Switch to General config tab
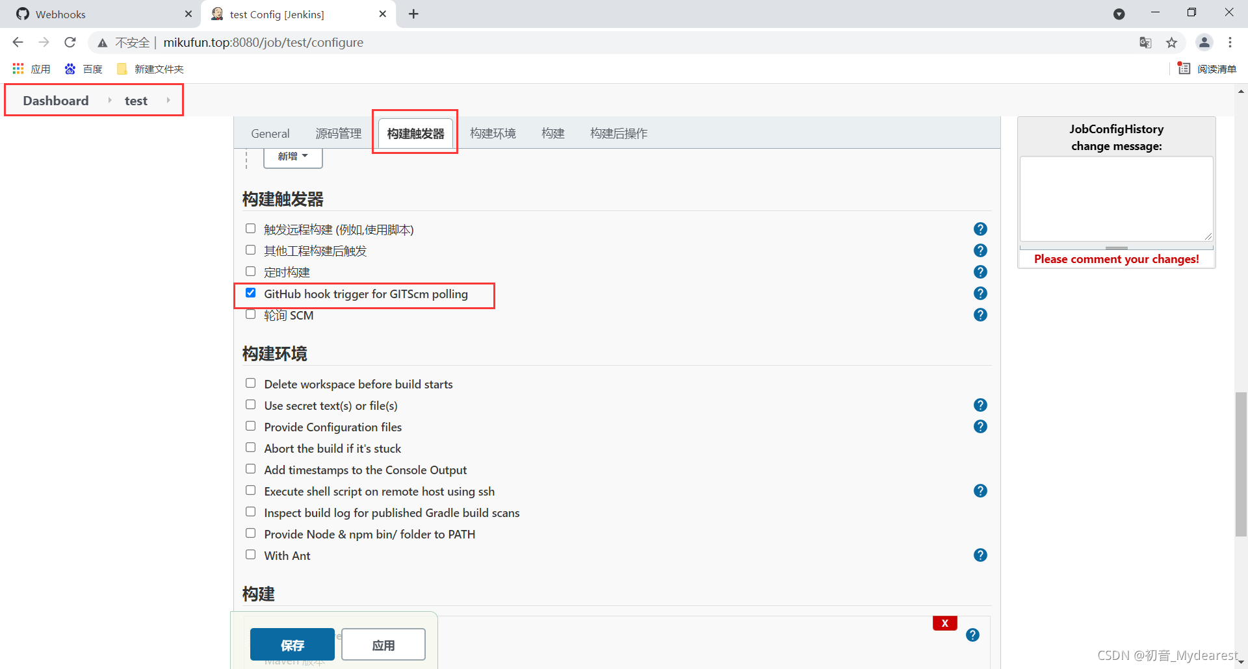Image resolution: width=1248 pixels, height=669 pixels. 270,133
